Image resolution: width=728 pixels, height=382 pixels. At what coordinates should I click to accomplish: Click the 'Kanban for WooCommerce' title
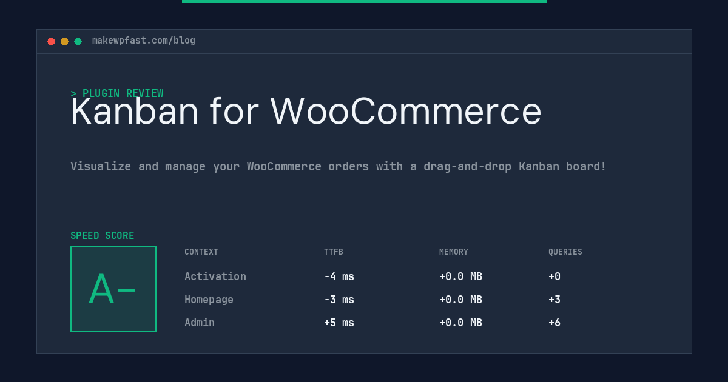(306, 112)
